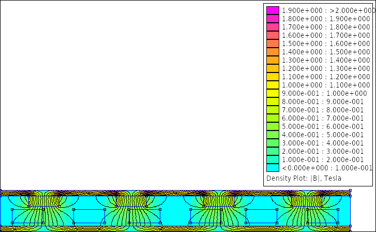
Task: Select the legend text '8.000e-001 : 9.000e-001'
Action: click(323, 102)
